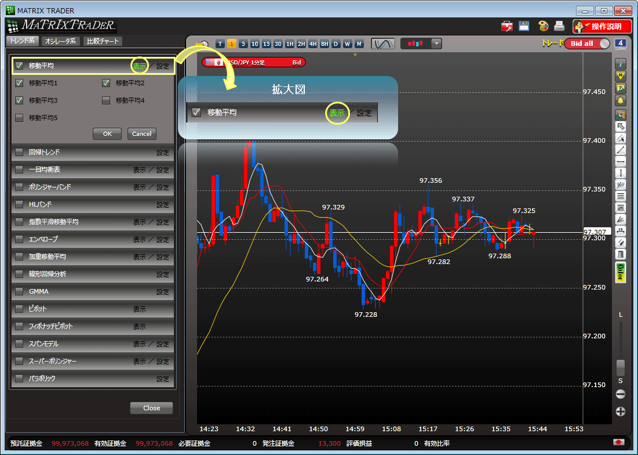This screenshot has height=455, width=638.
Task: Click the chart layout tool with orange corner
Action: [621, 115]
